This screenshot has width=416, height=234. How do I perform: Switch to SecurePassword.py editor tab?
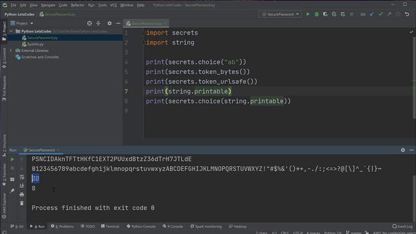(x=146, y=23)
